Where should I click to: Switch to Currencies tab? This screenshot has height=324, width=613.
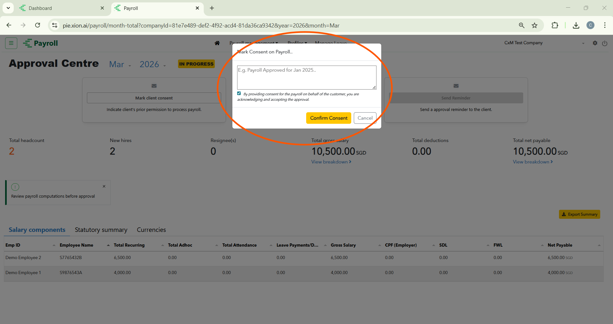point(151,230)
